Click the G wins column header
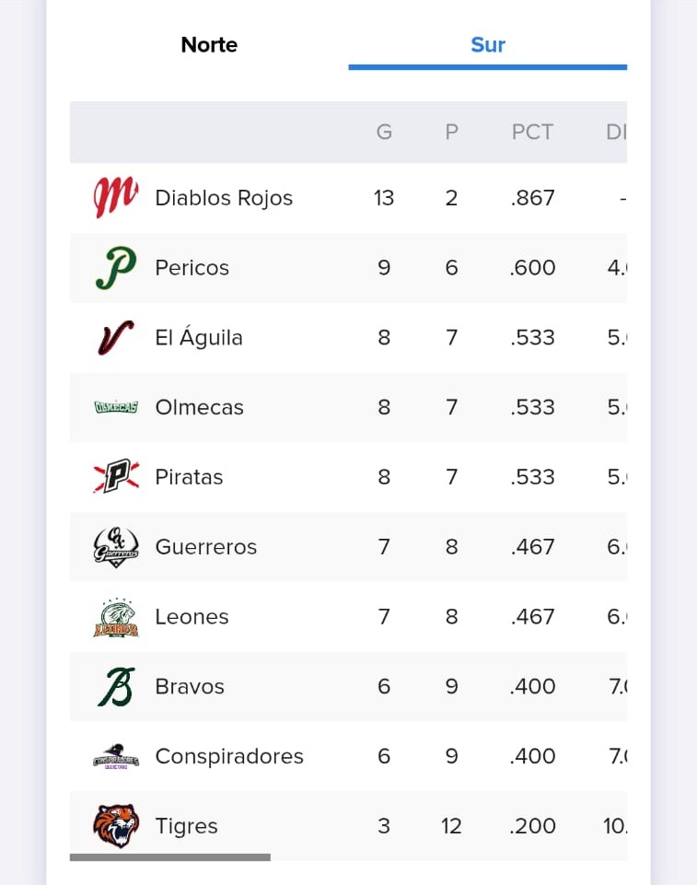The width and height of the screenshot is (697, 885). point(384,133)
